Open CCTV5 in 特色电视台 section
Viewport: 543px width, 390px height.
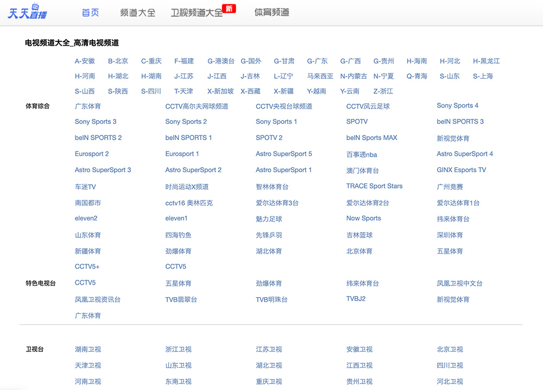point(85,282)
